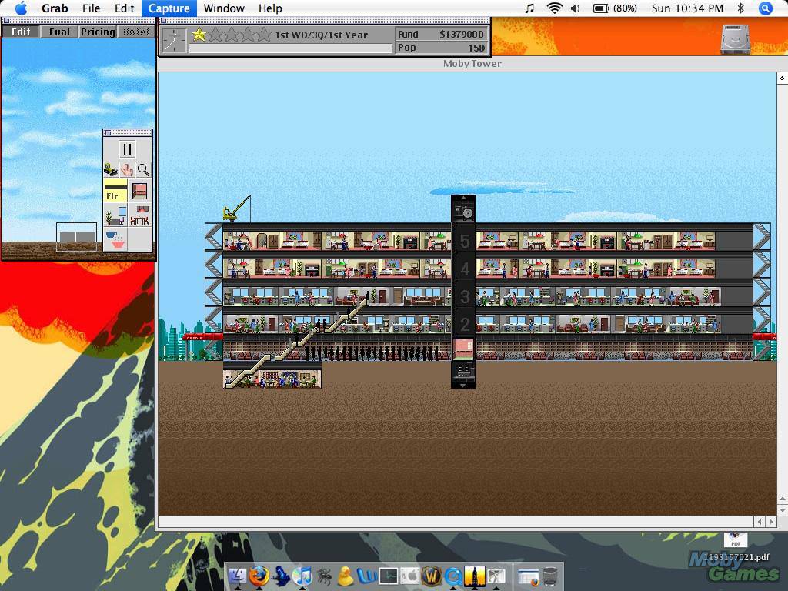Click the pink elevator car at lobby
This screenshot has height=591, width=788.
tap(463, 349)
